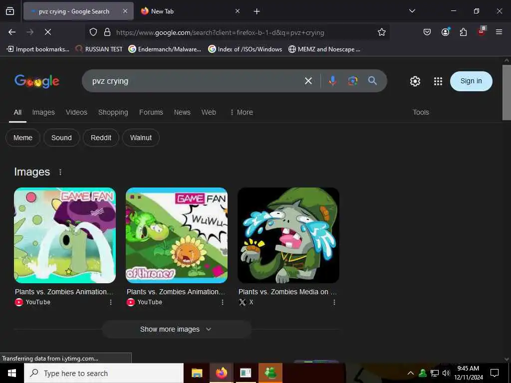Expand the More search filters menu
Image resolution: width=511 pixels, height=383 pixels.
(x=242, y=112)
